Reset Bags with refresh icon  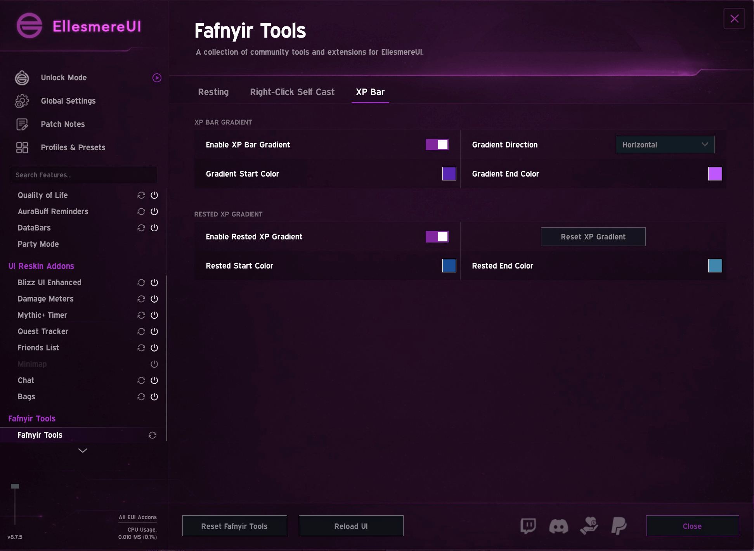141,397
